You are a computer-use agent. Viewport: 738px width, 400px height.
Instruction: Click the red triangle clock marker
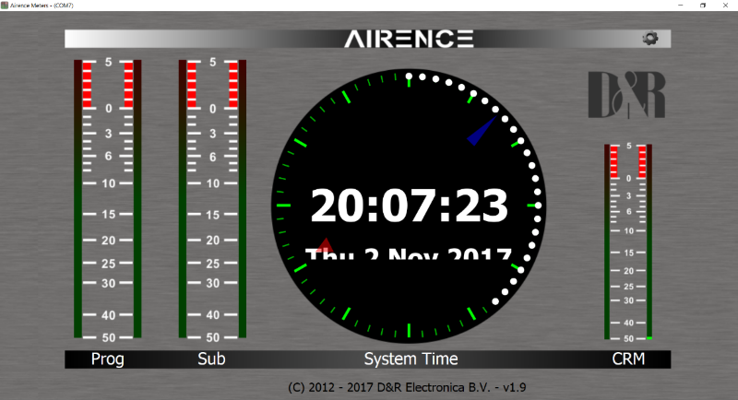(x=325, y=244)
